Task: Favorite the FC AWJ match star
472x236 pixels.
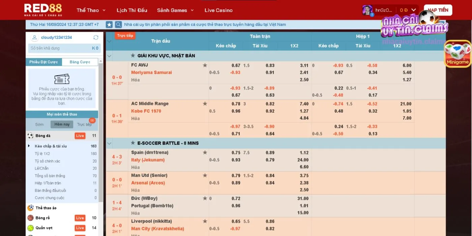Action: (x=205, y=65)
